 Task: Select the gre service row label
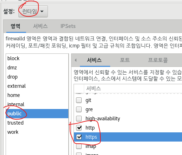[89, 110]
